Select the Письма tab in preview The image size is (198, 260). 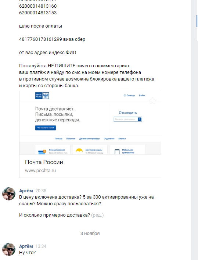coord(58,139)
